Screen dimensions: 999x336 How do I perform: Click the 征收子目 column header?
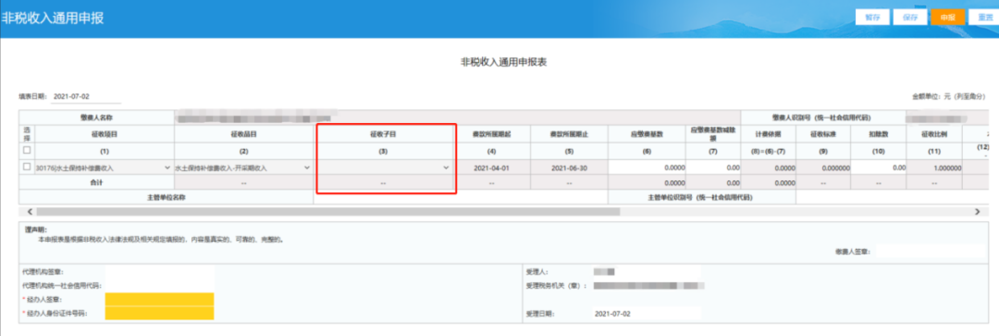[384, 134]
